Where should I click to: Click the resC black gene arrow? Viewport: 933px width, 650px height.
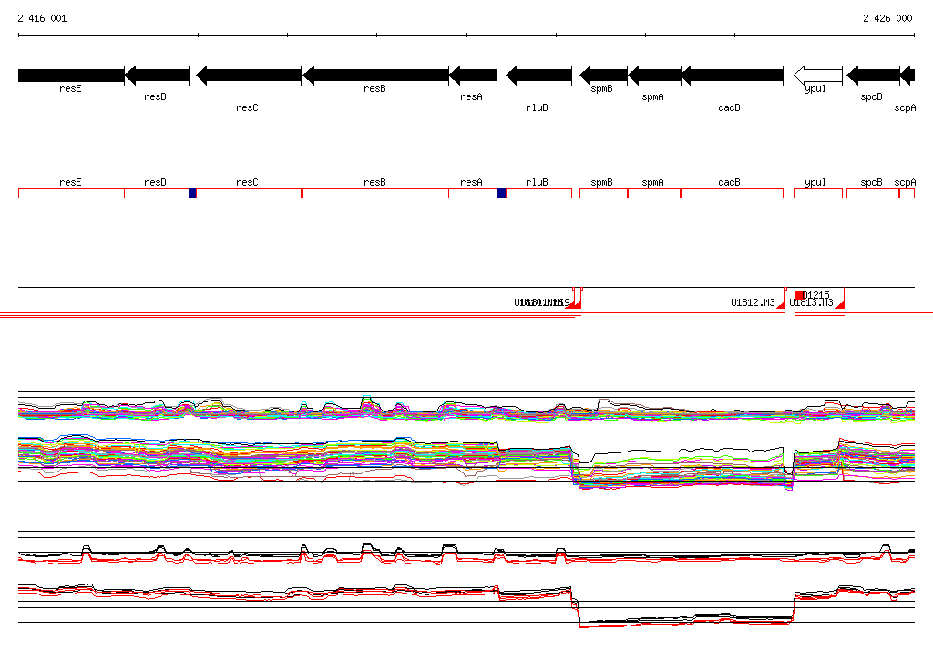pyautogui.click(x=249, y=75)
